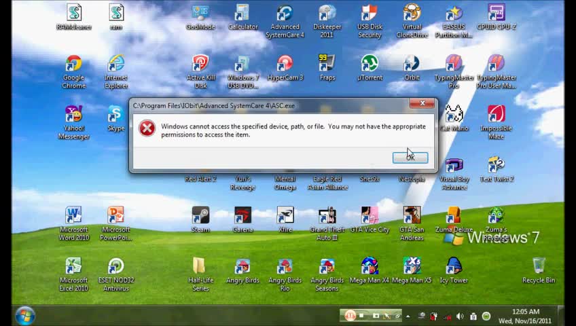Select the CPUID GPU-Z shortcut
The width and height of the screenshot is (576, 326).
tap(497, 16)
